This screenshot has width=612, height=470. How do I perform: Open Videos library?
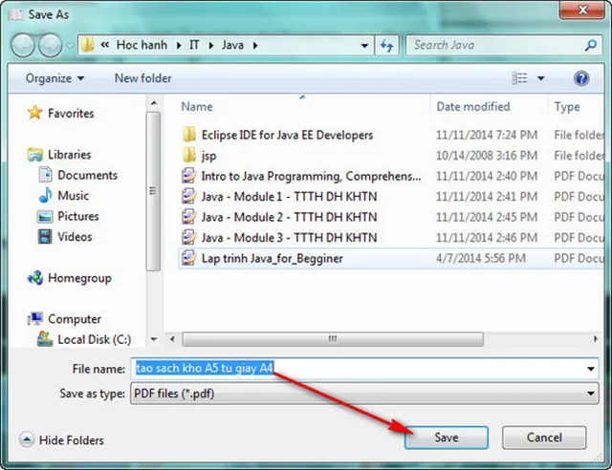coord(75,237)
